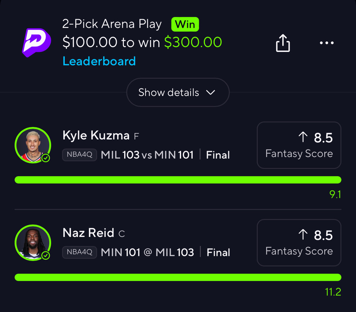Expand the Show details dropdown
Viewport: 356px width, 312px height.
178,92
